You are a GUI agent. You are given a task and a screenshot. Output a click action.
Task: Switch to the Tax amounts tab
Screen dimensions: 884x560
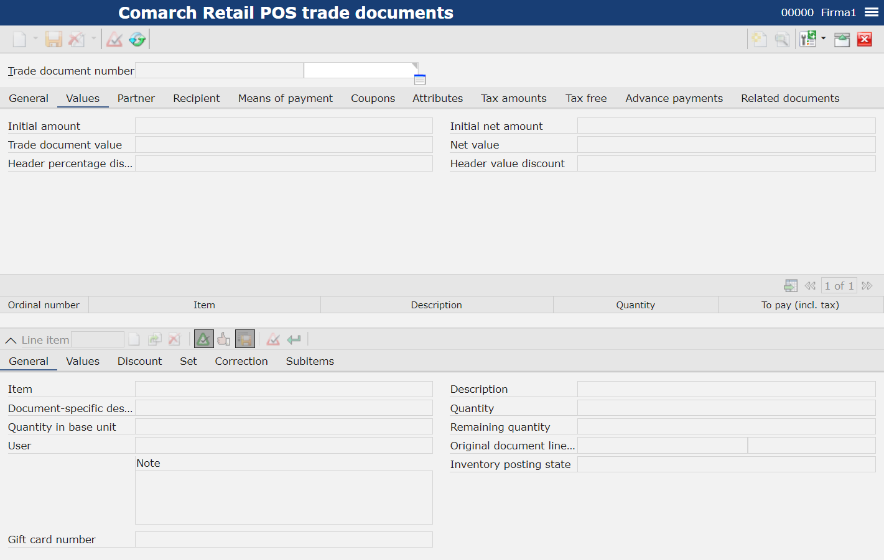click(x=514, y=98)
